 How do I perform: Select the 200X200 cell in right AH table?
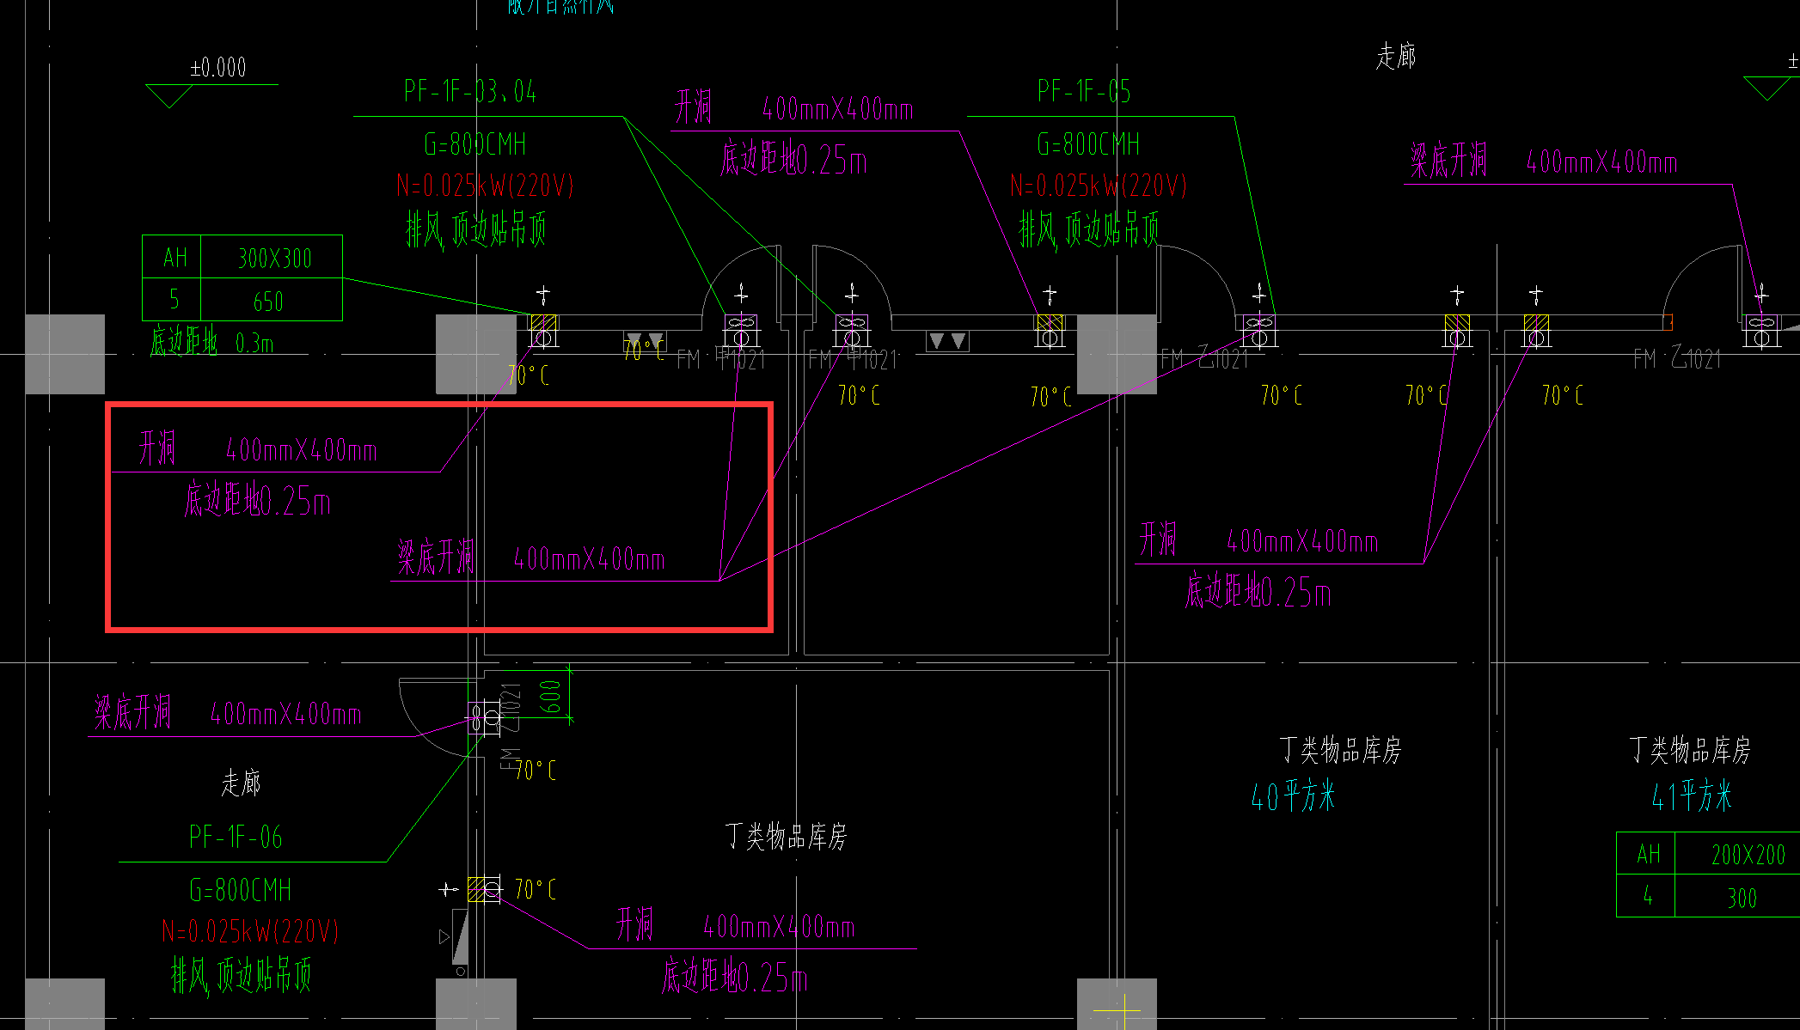point(1748,854)
